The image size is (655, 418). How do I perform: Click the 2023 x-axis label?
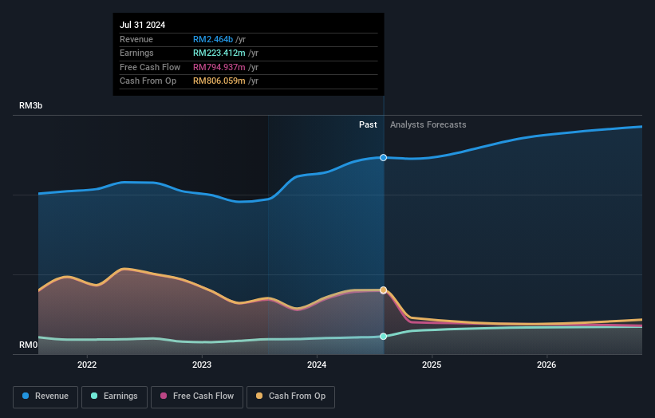pos(202,365)
